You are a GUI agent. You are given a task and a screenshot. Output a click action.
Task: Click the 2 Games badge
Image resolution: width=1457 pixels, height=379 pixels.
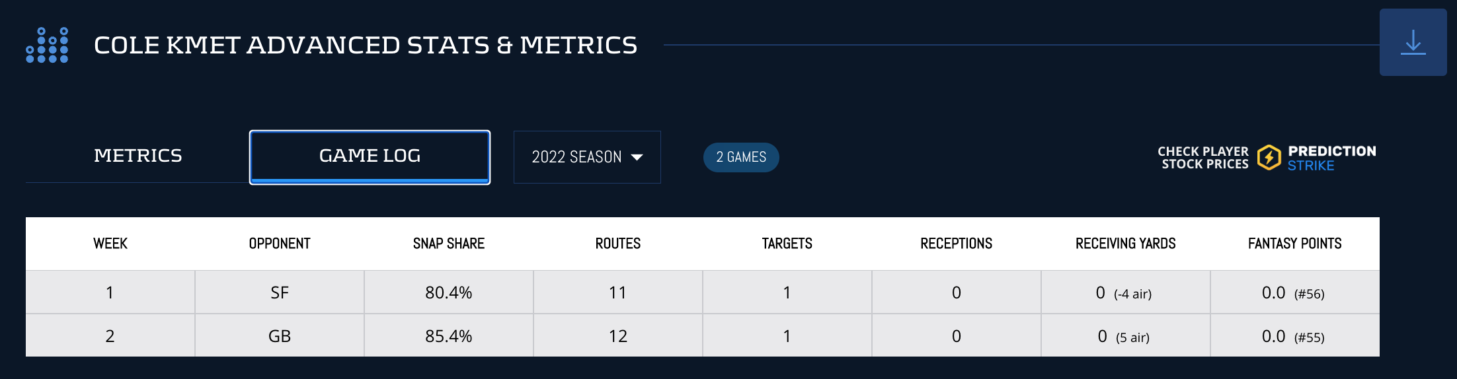click(741, 157)
